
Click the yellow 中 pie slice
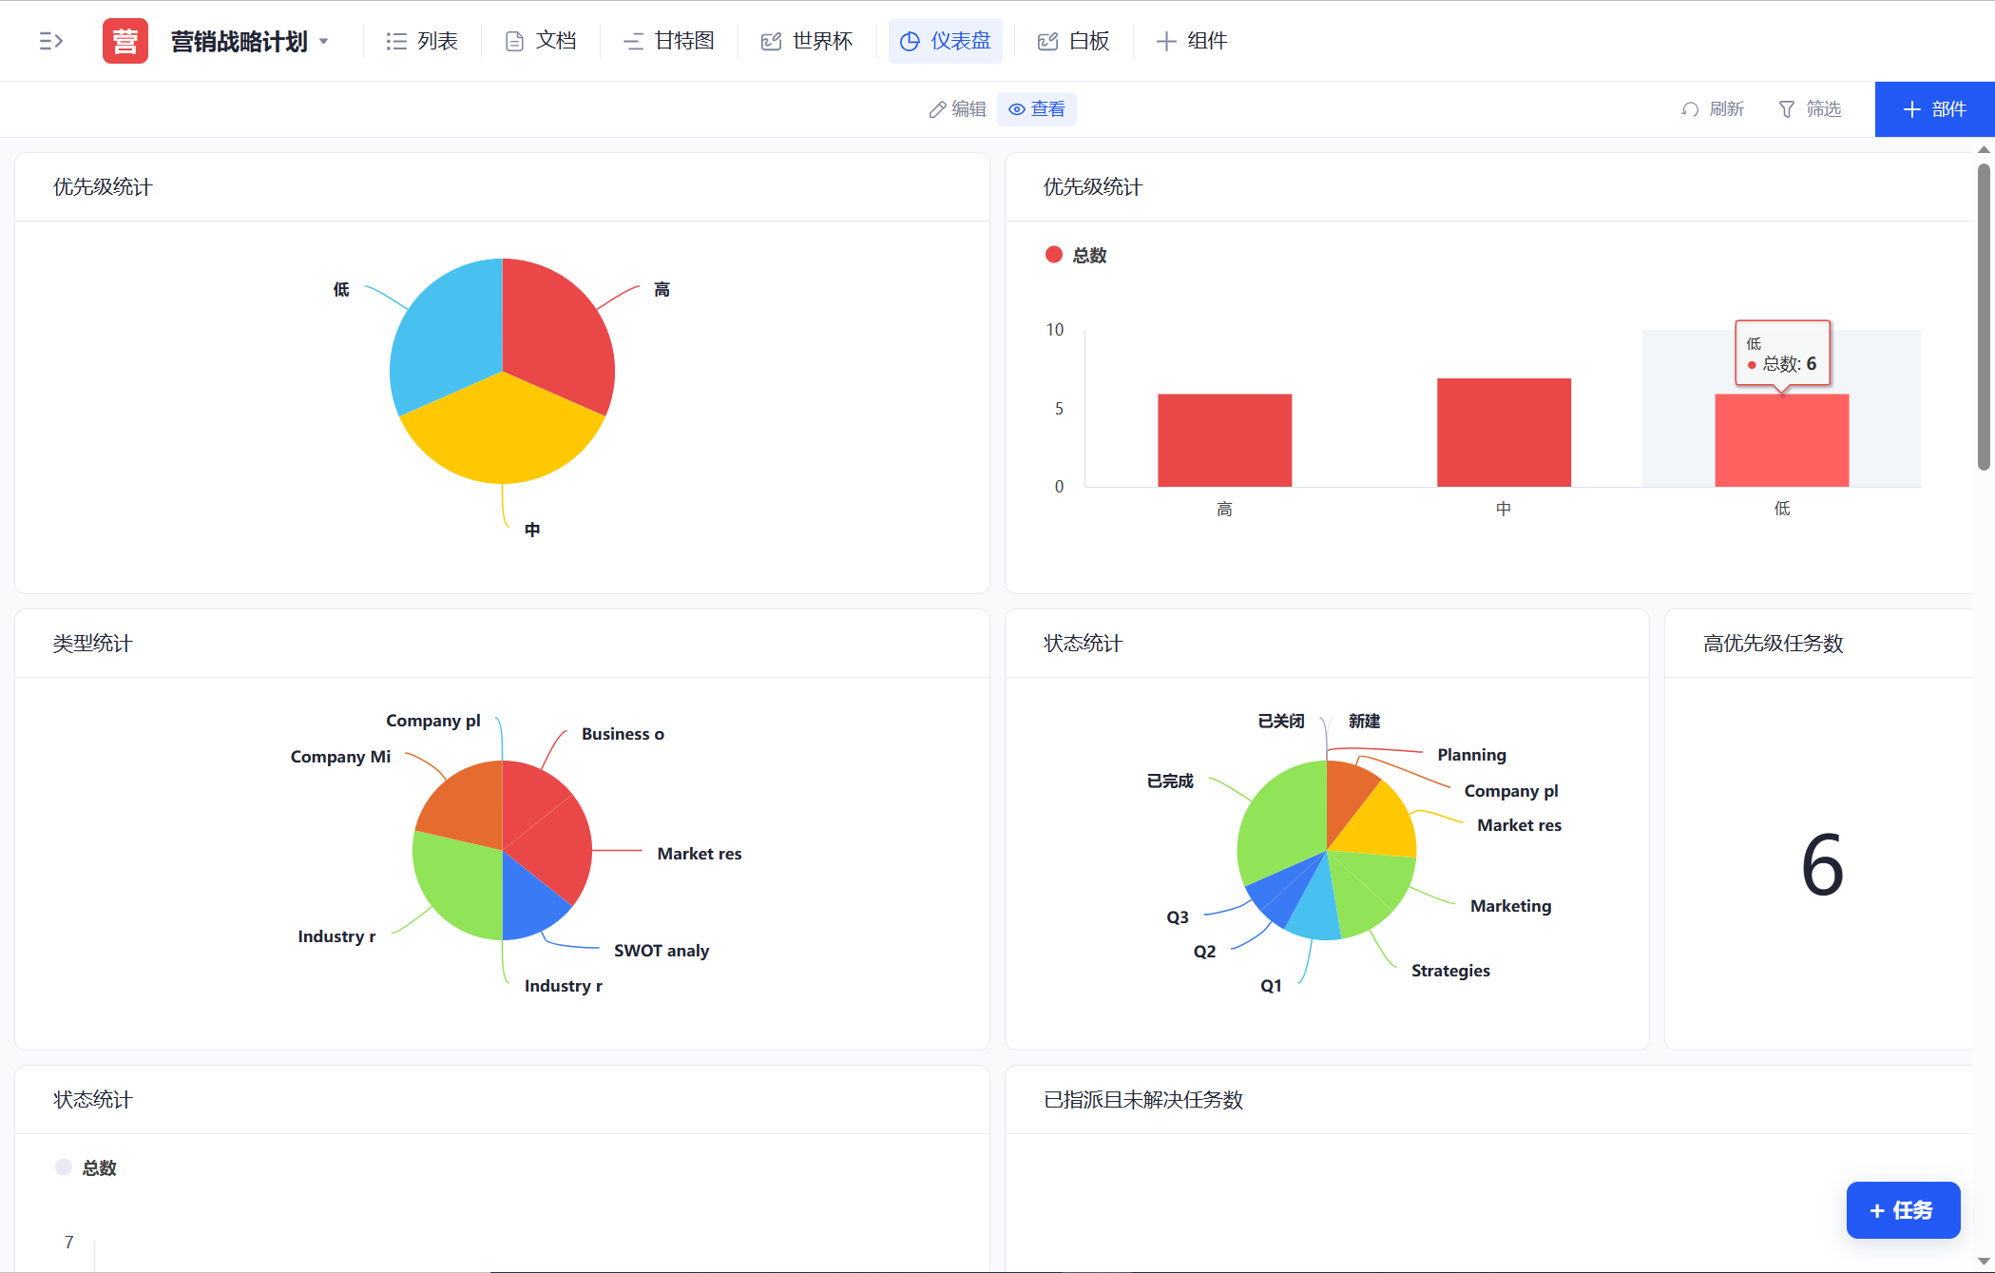[502, 433]
